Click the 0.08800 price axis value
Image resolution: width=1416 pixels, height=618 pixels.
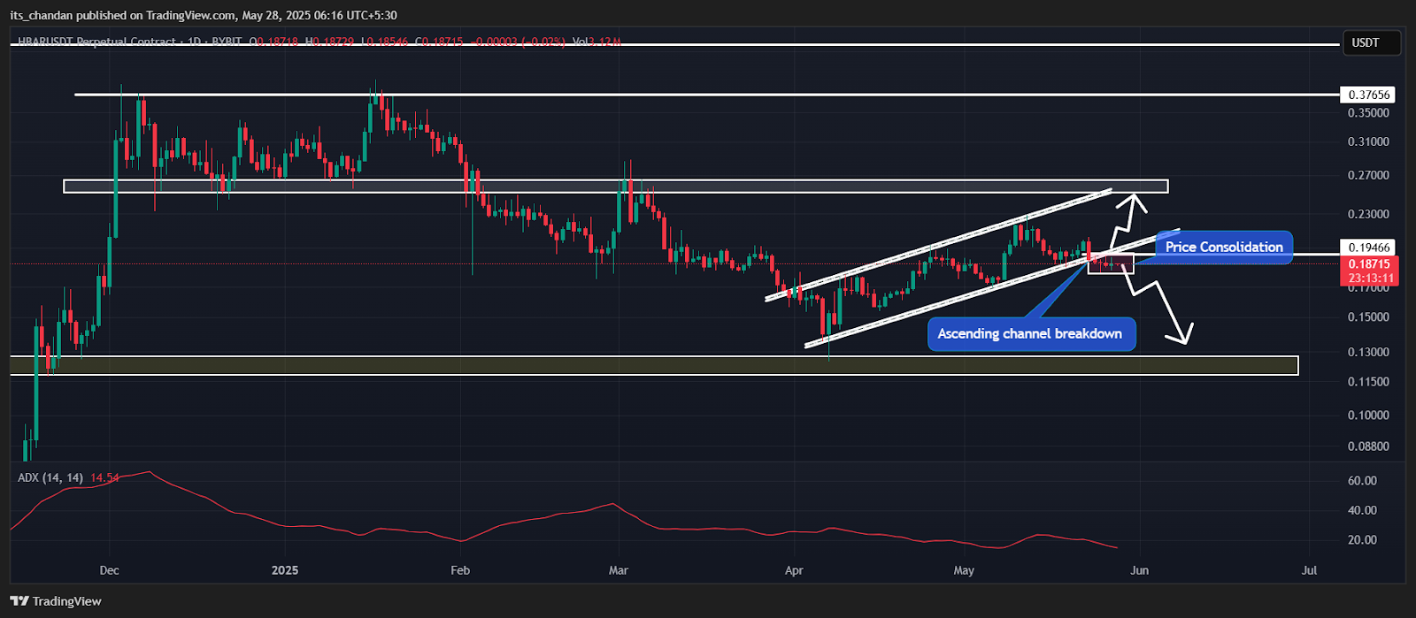1368,446
